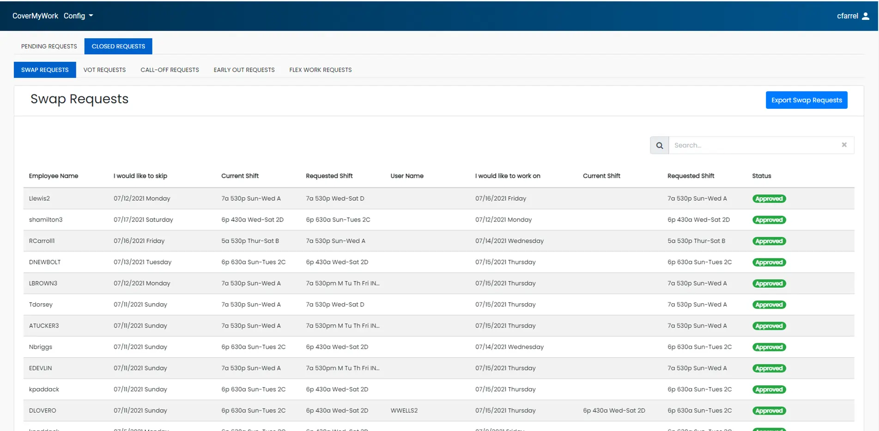Go to the CoverMyWork home link
Viewport: 879px width, 431px height.
coord(35,16)
